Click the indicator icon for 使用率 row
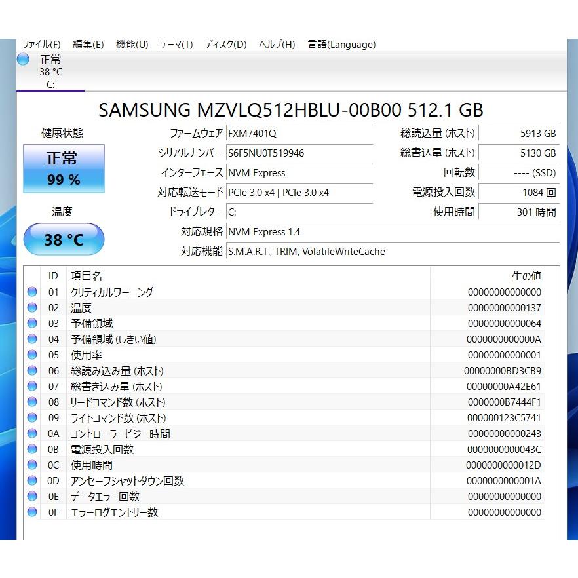 (32, 355)
